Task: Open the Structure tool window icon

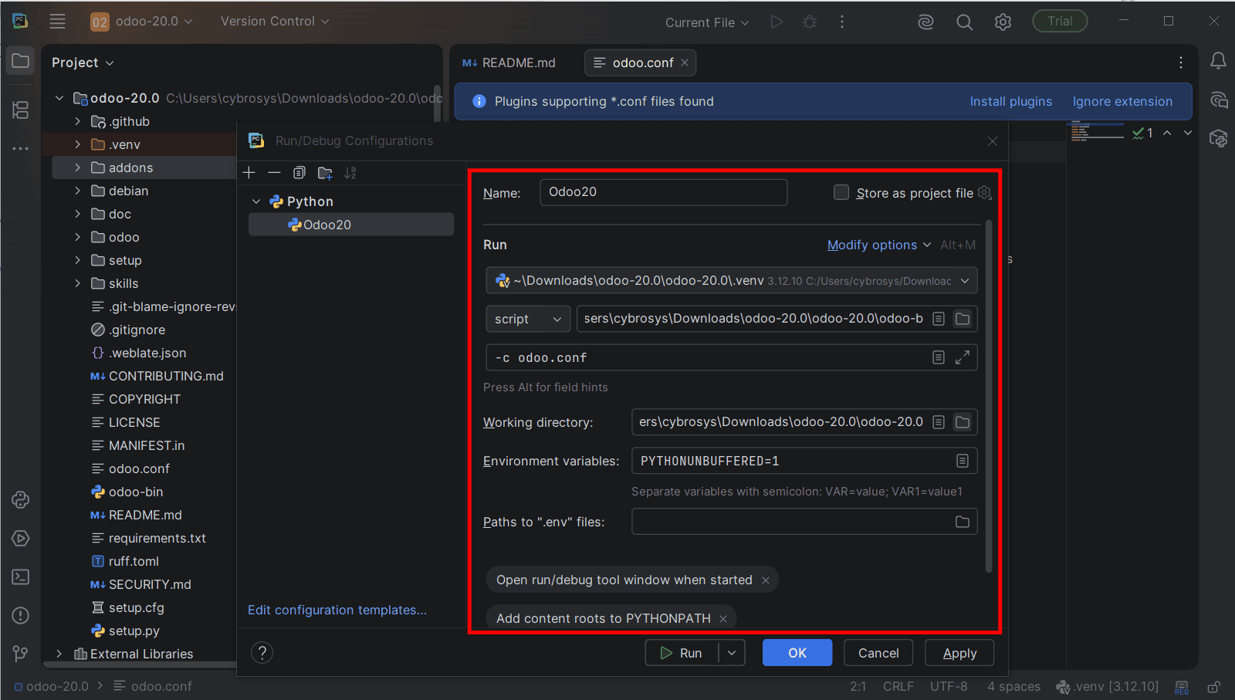Action: tap(21, 110)
